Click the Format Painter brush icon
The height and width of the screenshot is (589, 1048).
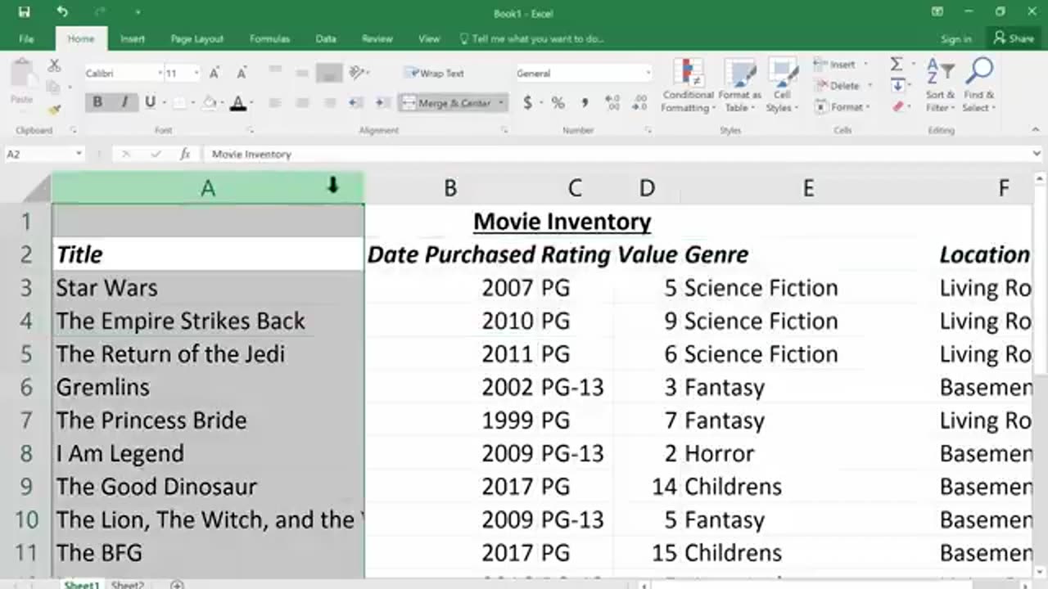tap(54, 108)
